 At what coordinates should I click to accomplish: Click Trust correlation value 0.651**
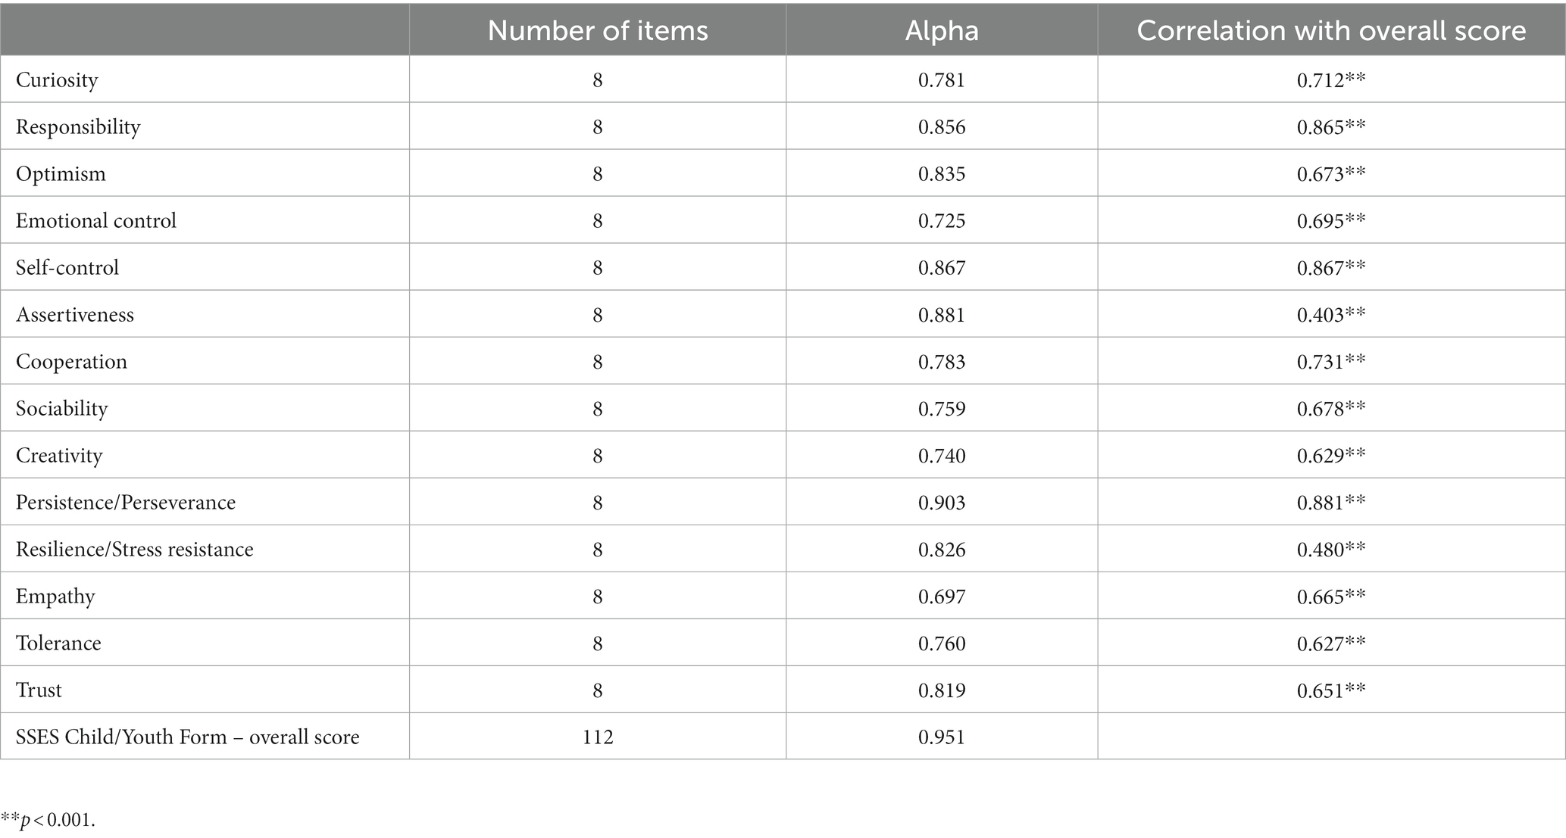pyautogui.click(x=1331, y=690)
